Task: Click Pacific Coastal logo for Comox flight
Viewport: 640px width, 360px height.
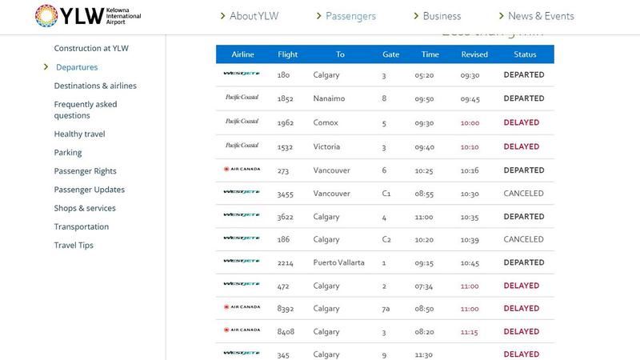Action: pos(242,122)
